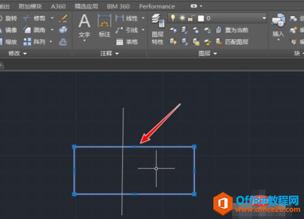The height and width of the screenshot is (219, 304).
Task: Switch to the Featured Apps (精选应用) tab
Action: point(86,6)
